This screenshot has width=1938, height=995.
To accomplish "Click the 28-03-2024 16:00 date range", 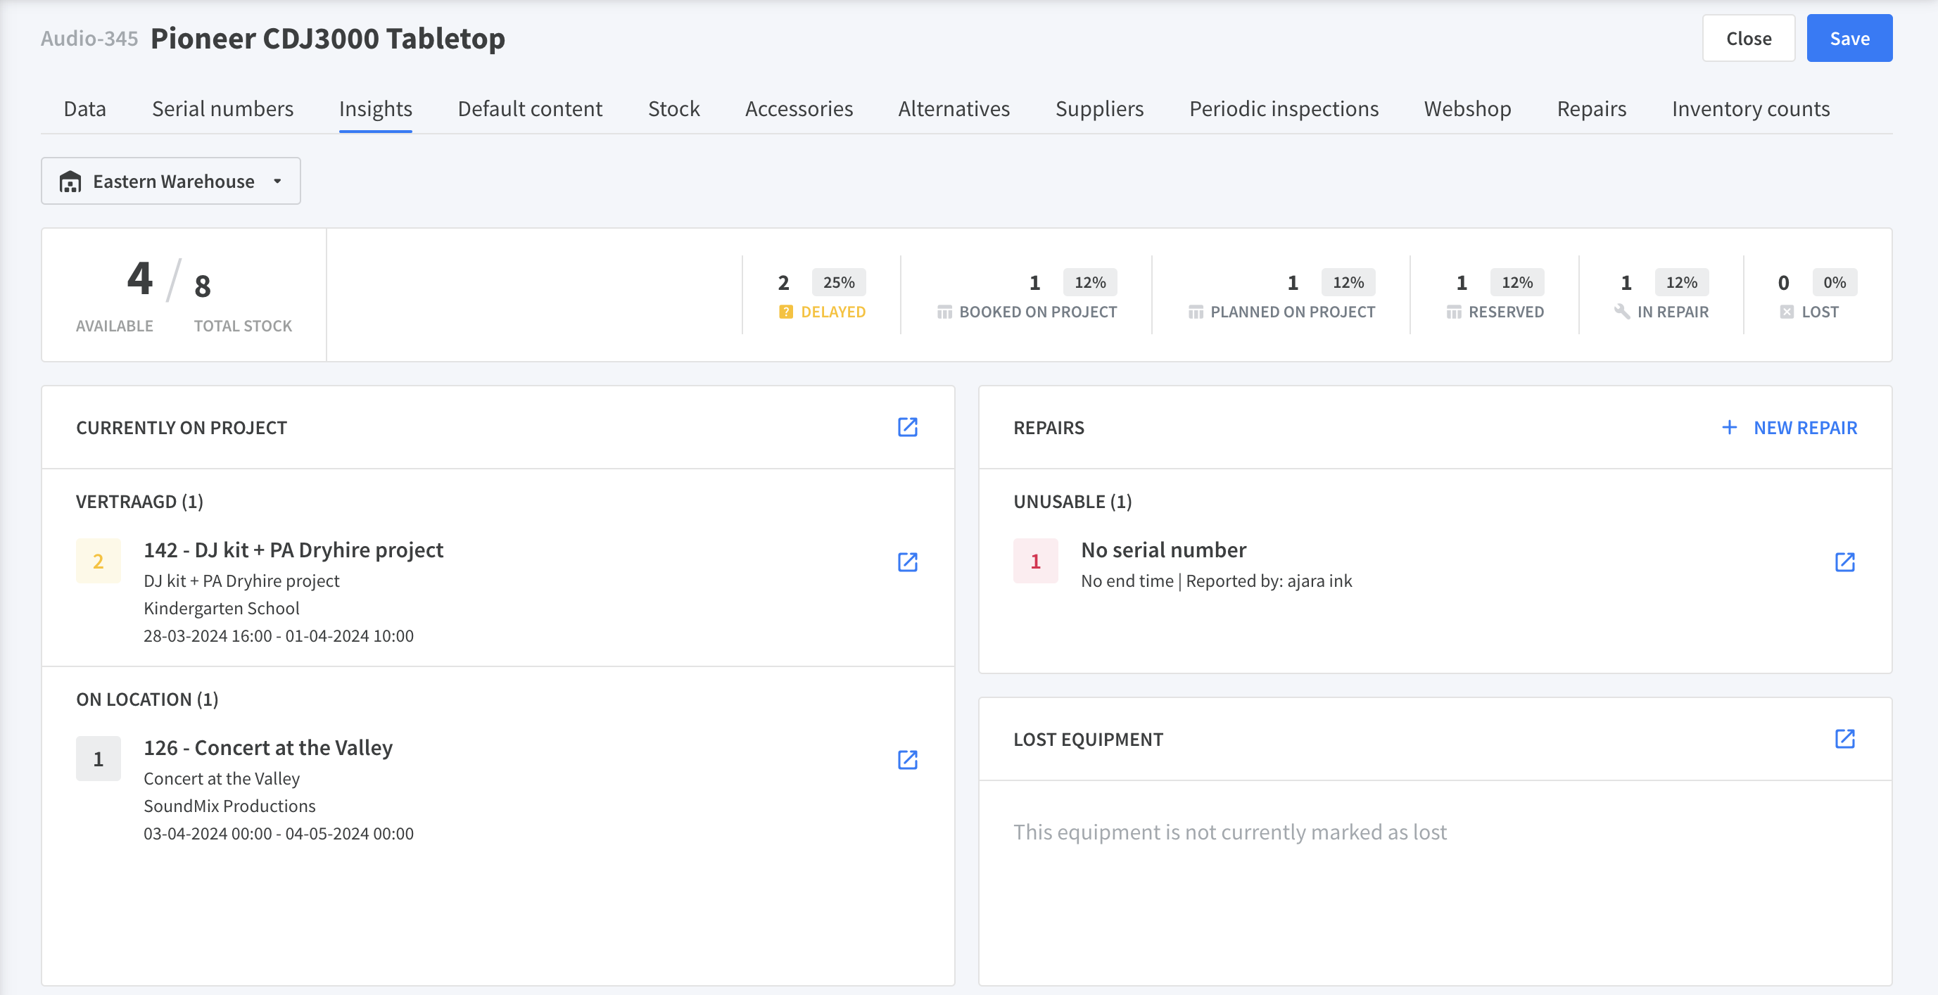I will pos(279,635).
